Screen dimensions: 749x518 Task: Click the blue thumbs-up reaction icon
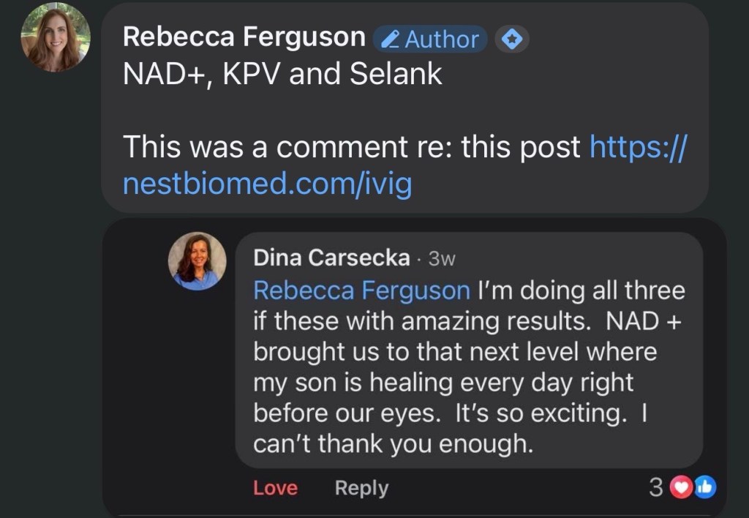tap(705, 487)
